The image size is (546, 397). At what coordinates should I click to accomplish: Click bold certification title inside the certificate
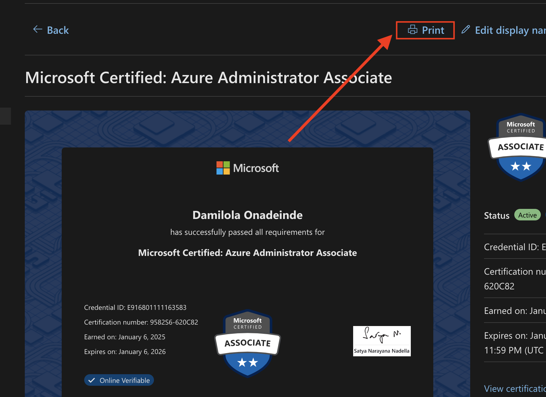247,253
